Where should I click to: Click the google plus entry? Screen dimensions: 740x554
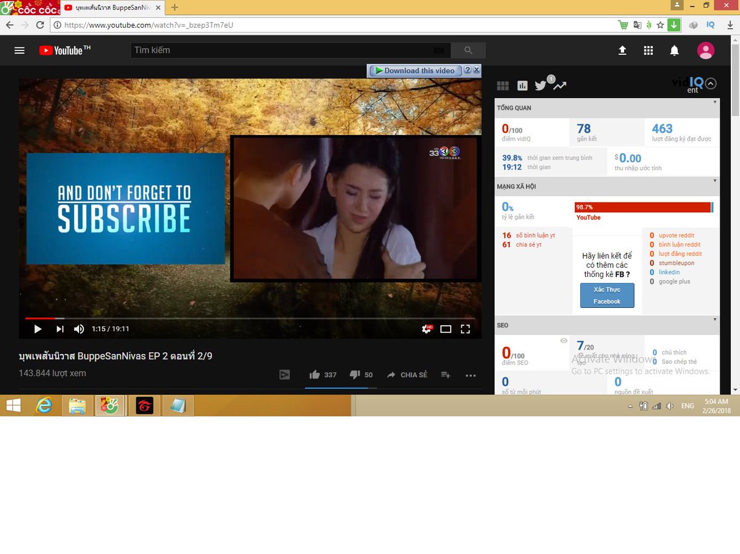675,281
